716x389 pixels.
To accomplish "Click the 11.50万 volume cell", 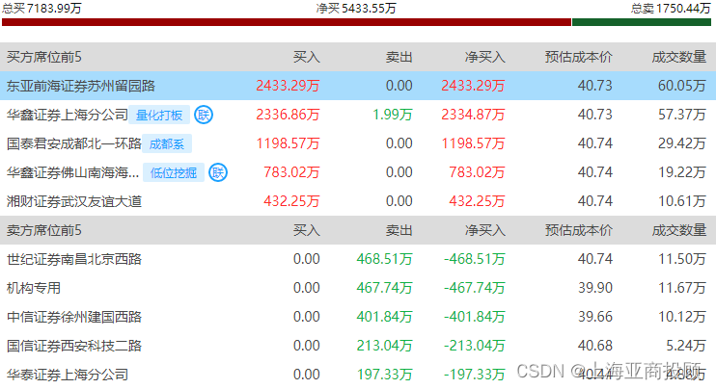I will 682,259.
